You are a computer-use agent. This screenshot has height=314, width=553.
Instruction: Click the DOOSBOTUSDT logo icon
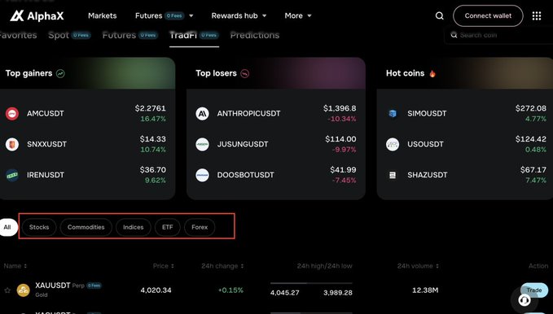[202, 175]
